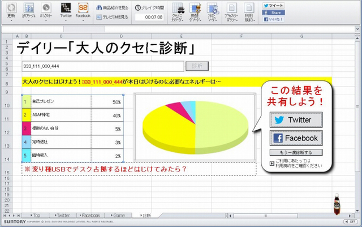The height and width of the screenshot is (227, 362).
Task: Expand the dropdown arrow under the Twitter toolbar item
Action: point(66,22)
